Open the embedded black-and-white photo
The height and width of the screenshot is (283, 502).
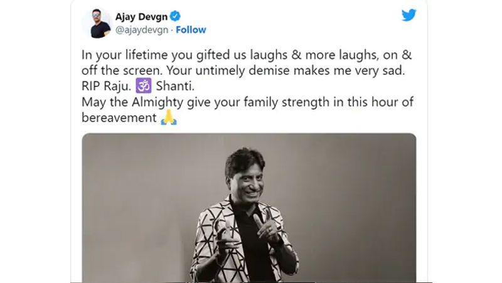coord(249,208)
